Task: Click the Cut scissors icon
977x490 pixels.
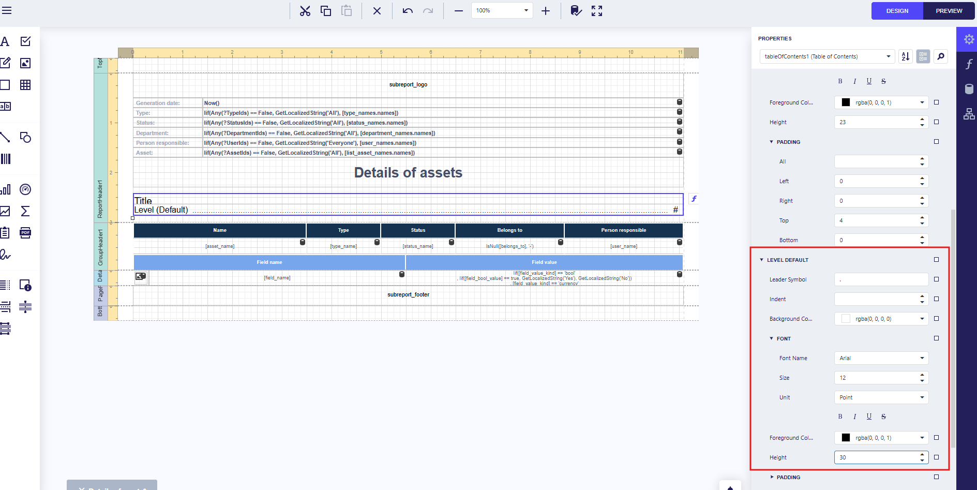Action: pyautogui.click(x=305, y=11)
